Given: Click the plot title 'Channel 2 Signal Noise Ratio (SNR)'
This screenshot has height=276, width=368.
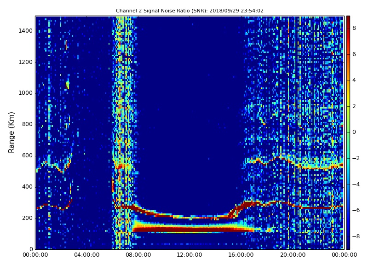Looking at the screenshot, I should [x=190, y=11].
